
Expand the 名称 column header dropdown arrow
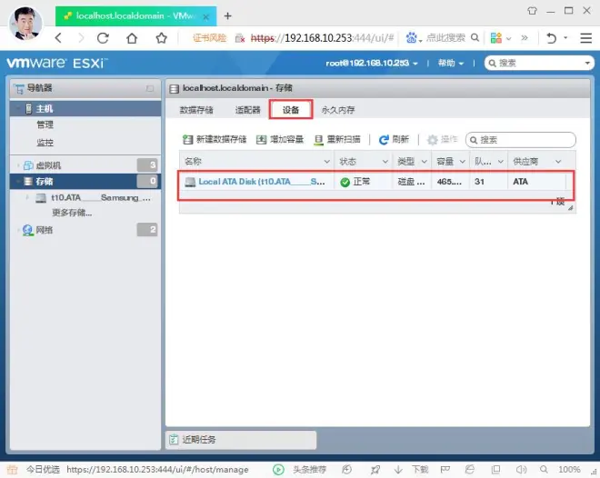327,161
